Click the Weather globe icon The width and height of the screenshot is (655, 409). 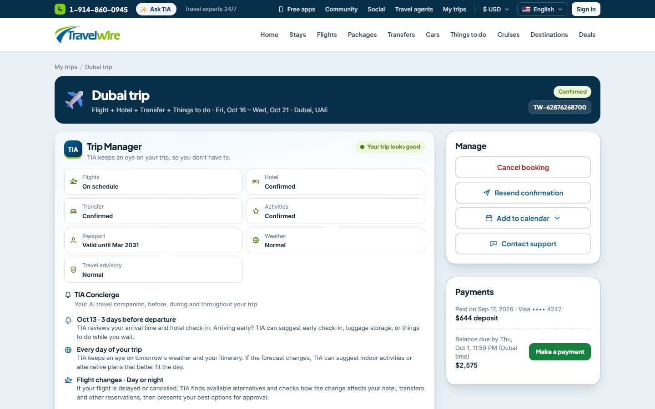[256, 240]
